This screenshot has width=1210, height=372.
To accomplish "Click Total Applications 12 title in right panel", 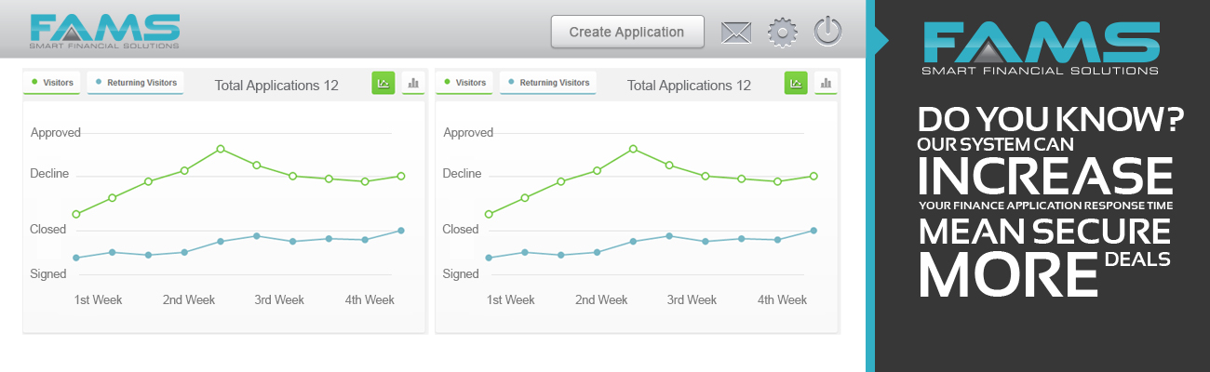I will point(689,86).
